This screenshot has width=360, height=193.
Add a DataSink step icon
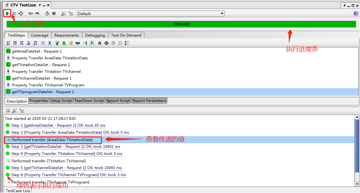(64, 43)
